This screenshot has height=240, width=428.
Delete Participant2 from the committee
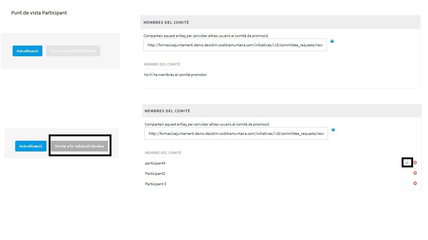pos(415,173)
